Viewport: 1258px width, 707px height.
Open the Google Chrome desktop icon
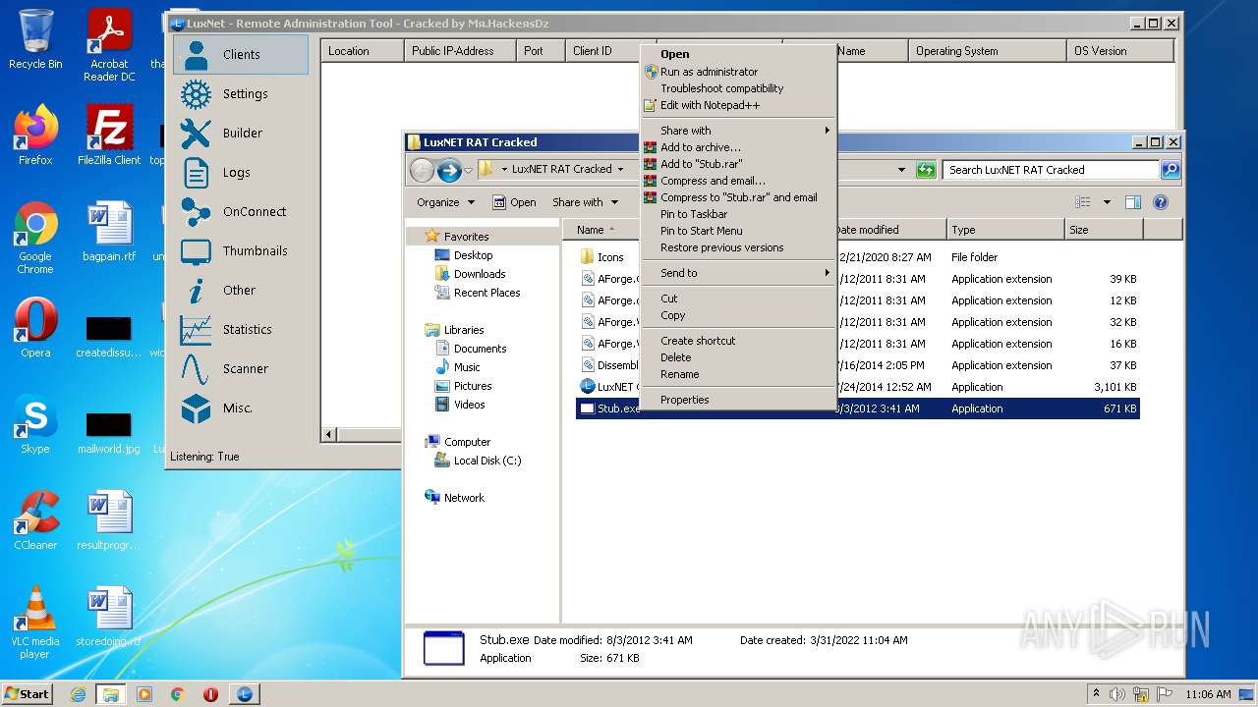coord(35,238)
